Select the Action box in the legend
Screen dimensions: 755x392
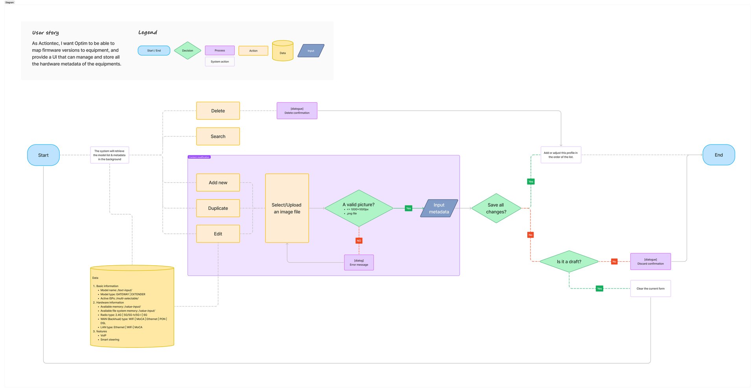coord(253,50)
